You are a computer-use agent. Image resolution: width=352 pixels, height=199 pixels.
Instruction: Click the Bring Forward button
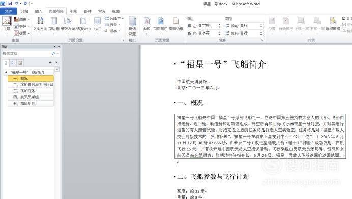(302, 25)
